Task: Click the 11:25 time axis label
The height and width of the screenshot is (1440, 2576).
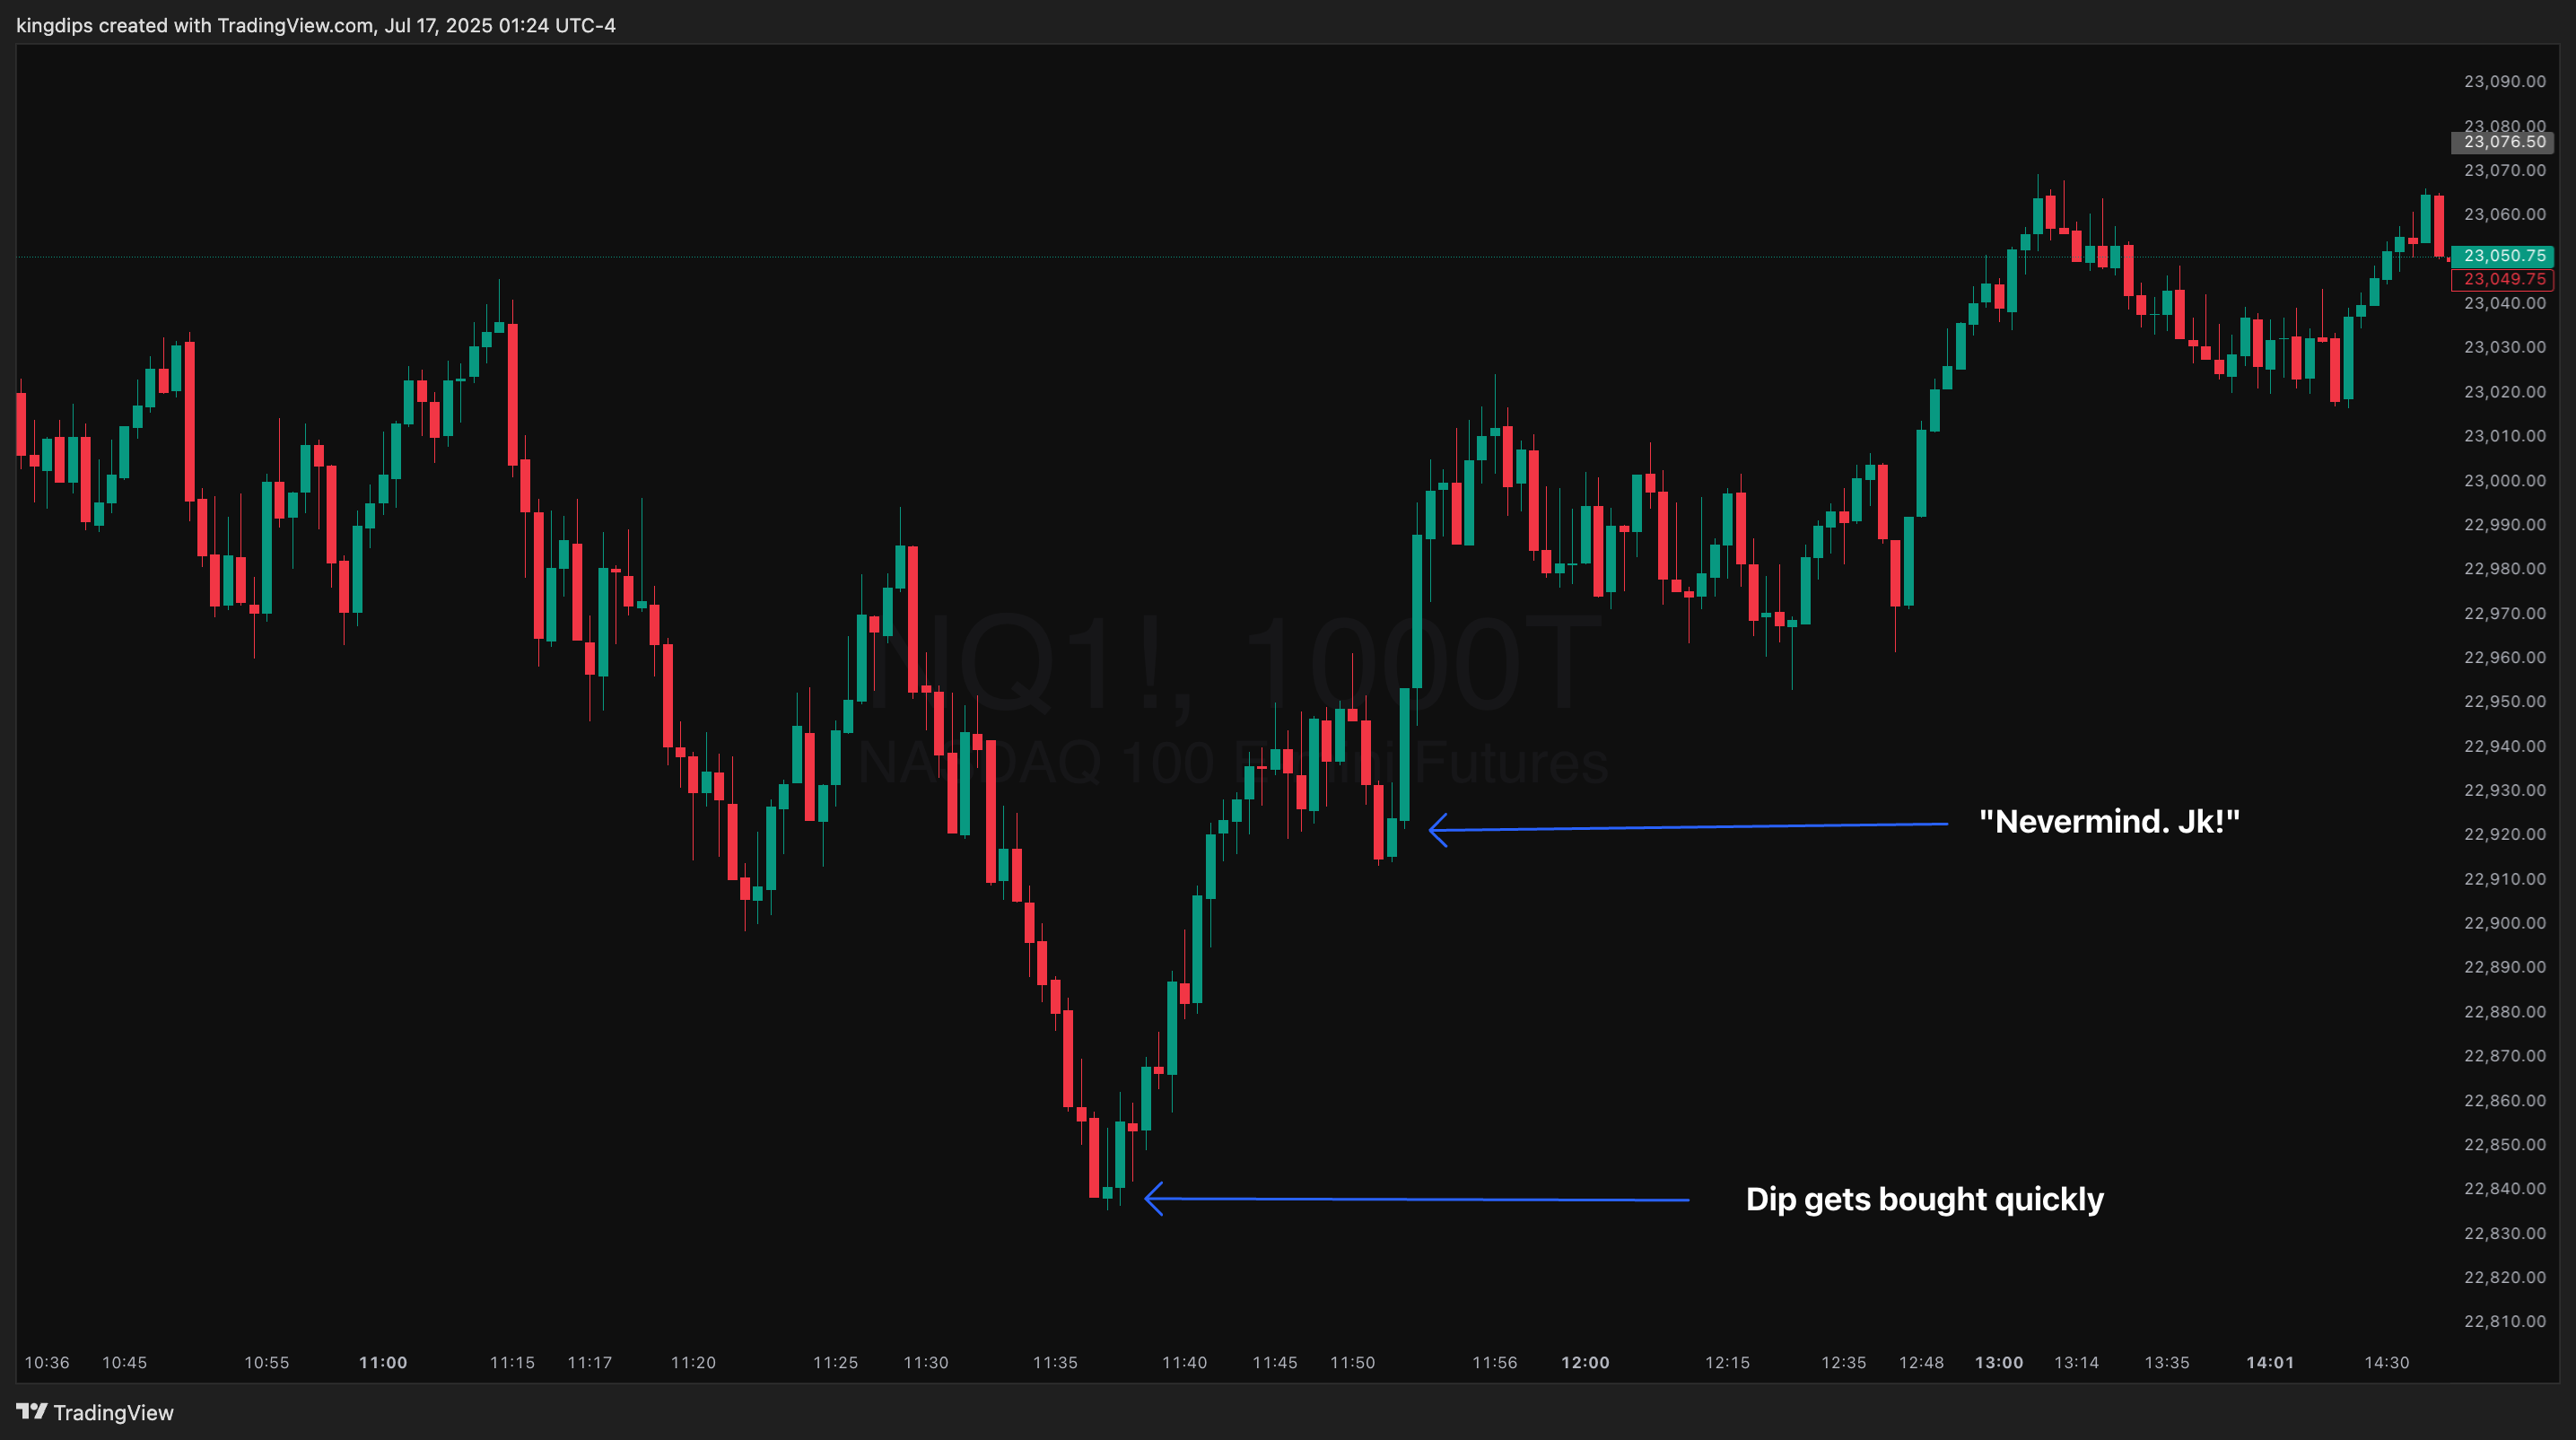Action: click(835, 1362)
